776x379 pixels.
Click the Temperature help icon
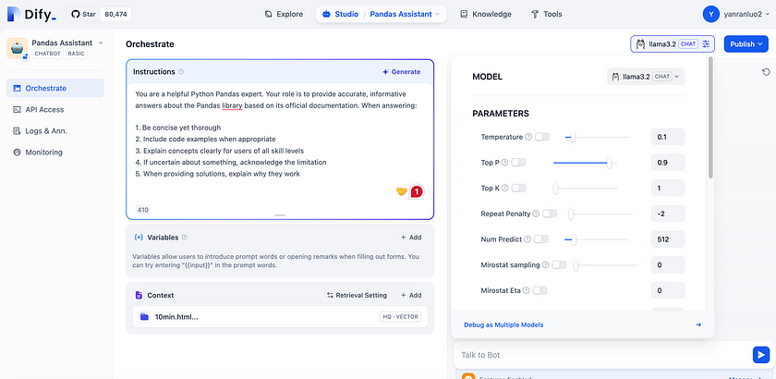click(528, 137)
